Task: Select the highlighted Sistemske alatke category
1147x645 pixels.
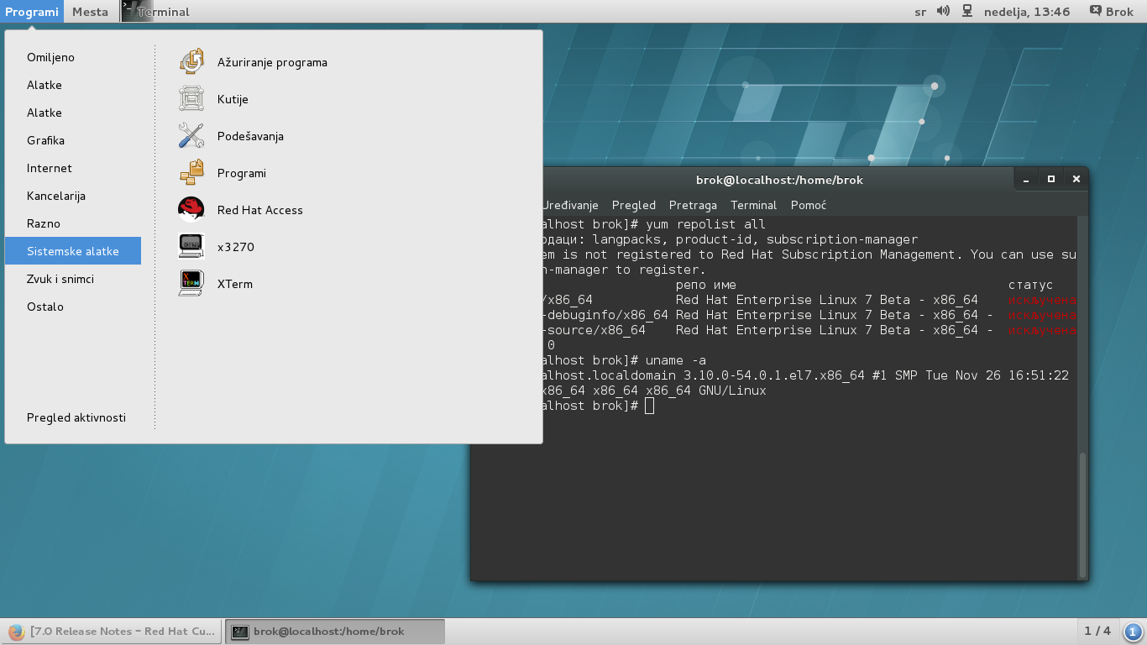Action: tap(73, 251)
